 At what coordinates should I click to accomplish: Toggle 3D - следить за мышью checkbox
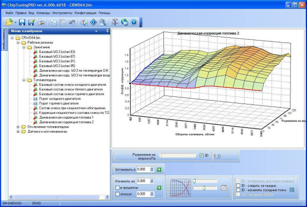coord(238,185)
